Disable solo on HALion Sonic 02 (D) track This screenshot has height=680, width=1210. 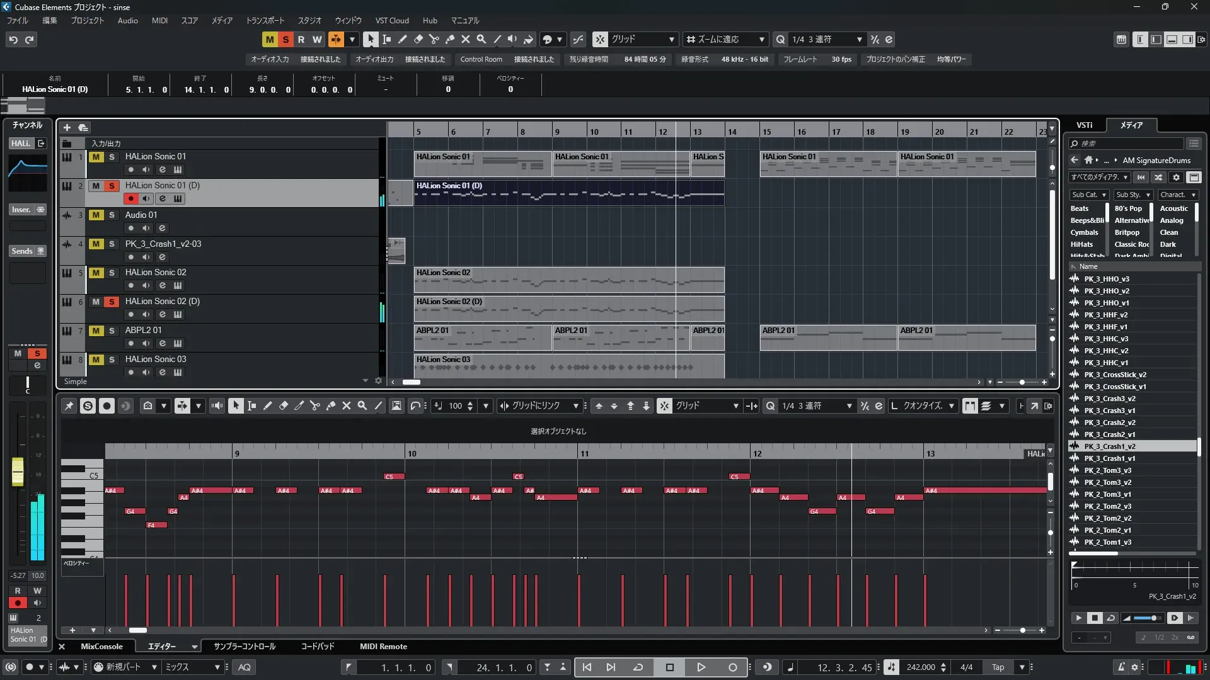[112, 302]
